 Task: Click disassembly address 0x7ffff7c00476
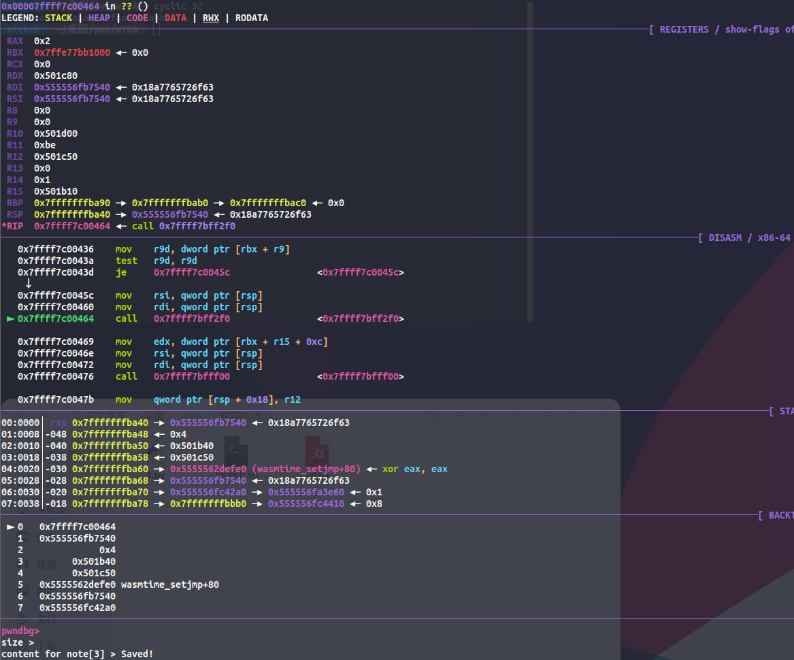coord(56,377)
